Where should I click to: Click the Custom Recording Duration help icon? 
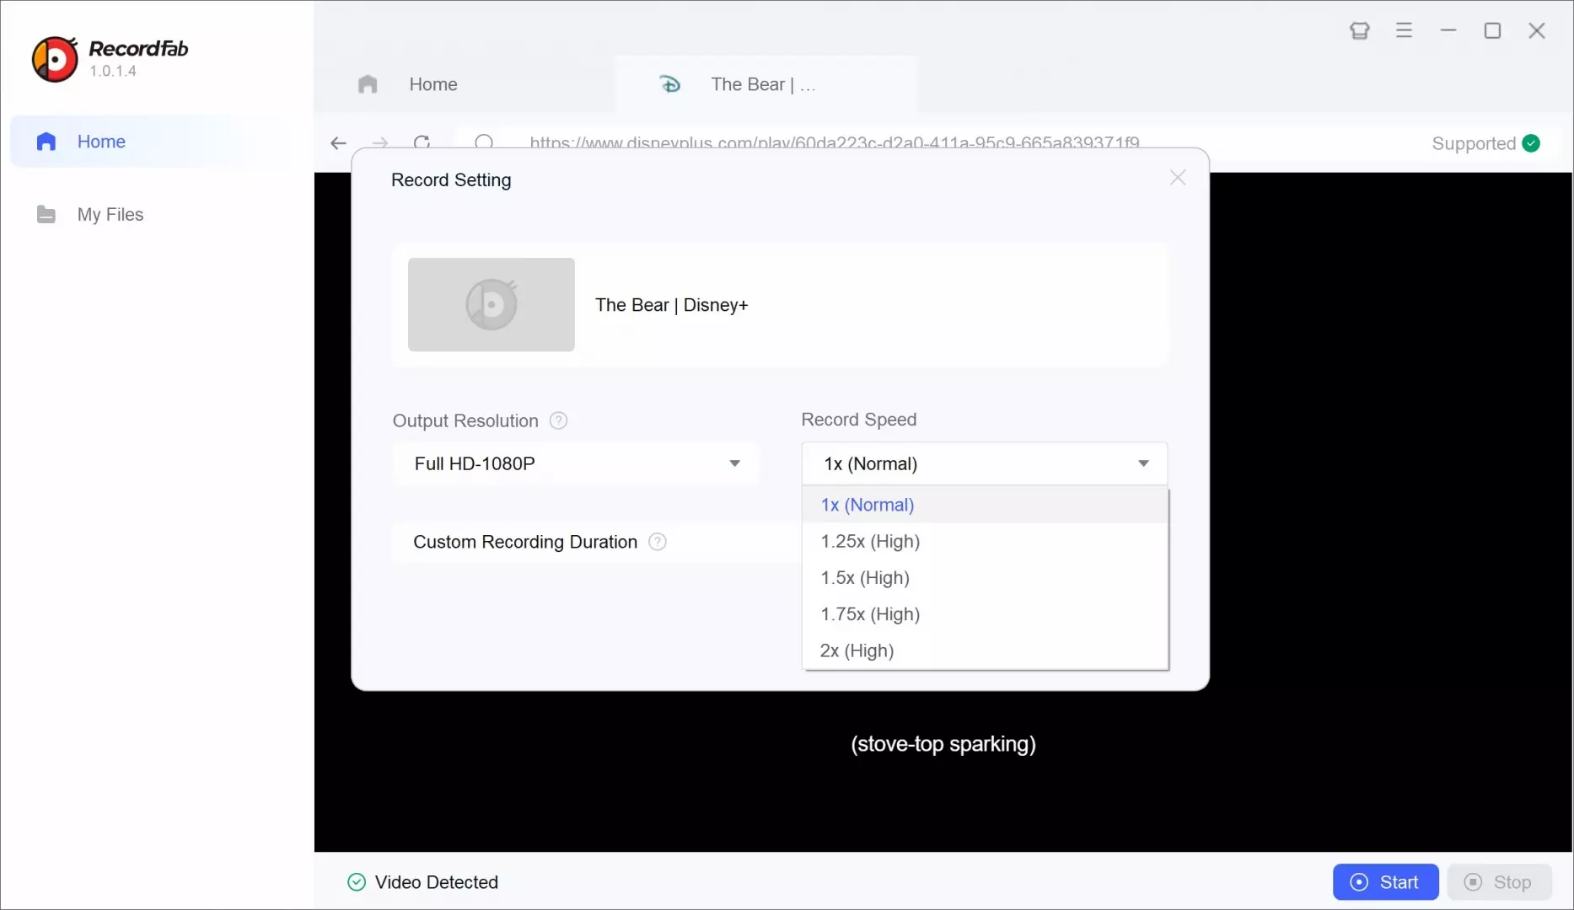[658, 542]
